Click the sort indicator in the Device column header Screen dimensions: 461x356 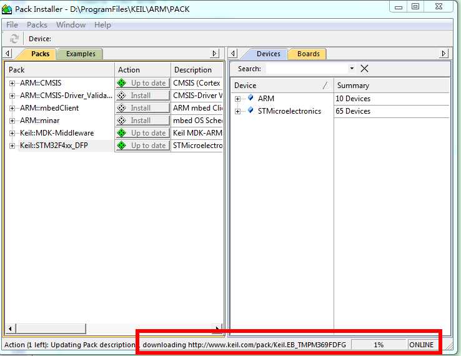[325, 86]
